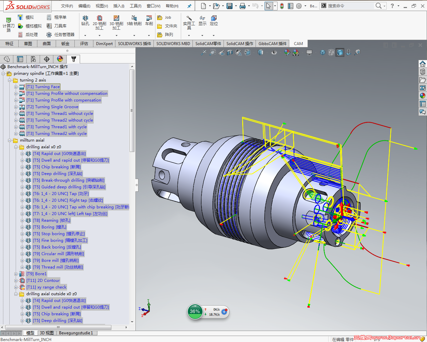Toggle the menu bar pin

(189, 6)
